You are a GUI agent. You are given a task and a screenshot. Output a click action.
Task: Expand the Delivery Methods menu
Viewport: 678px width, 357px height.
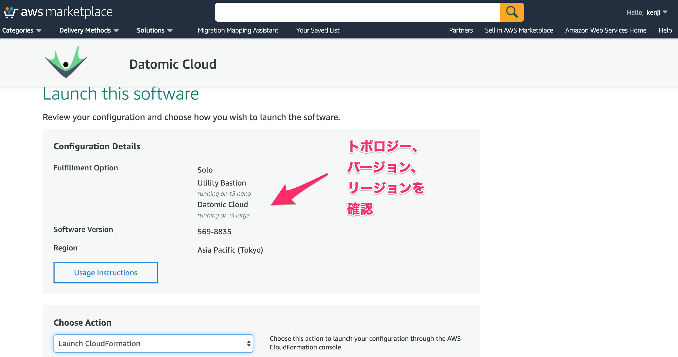[89, 30]
